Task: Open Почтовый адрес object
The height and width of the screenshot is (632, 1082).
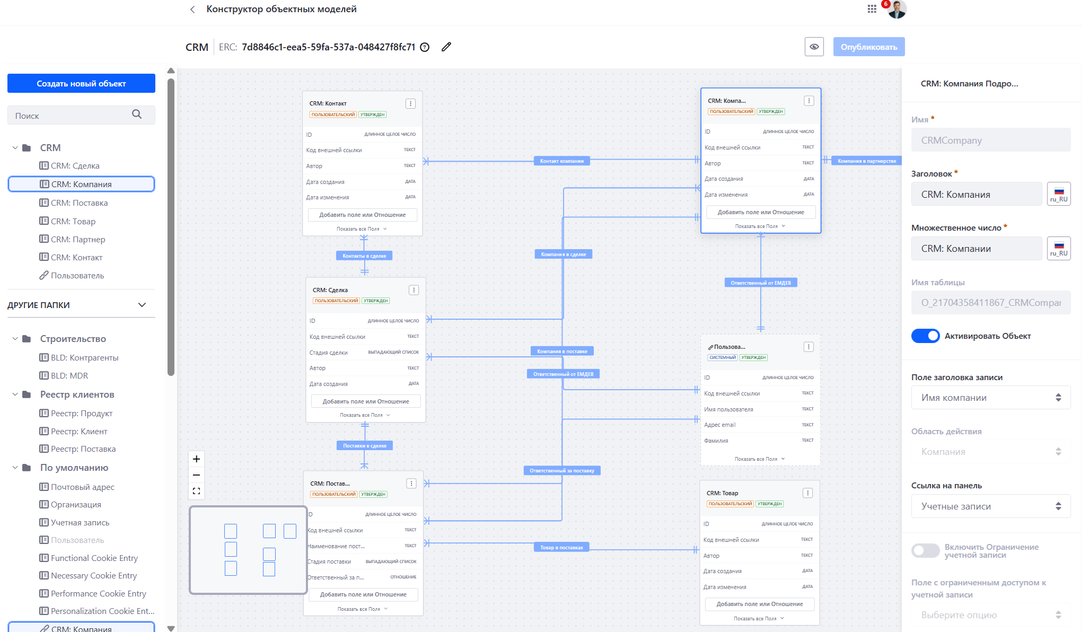Action: [x=77, y=487]
